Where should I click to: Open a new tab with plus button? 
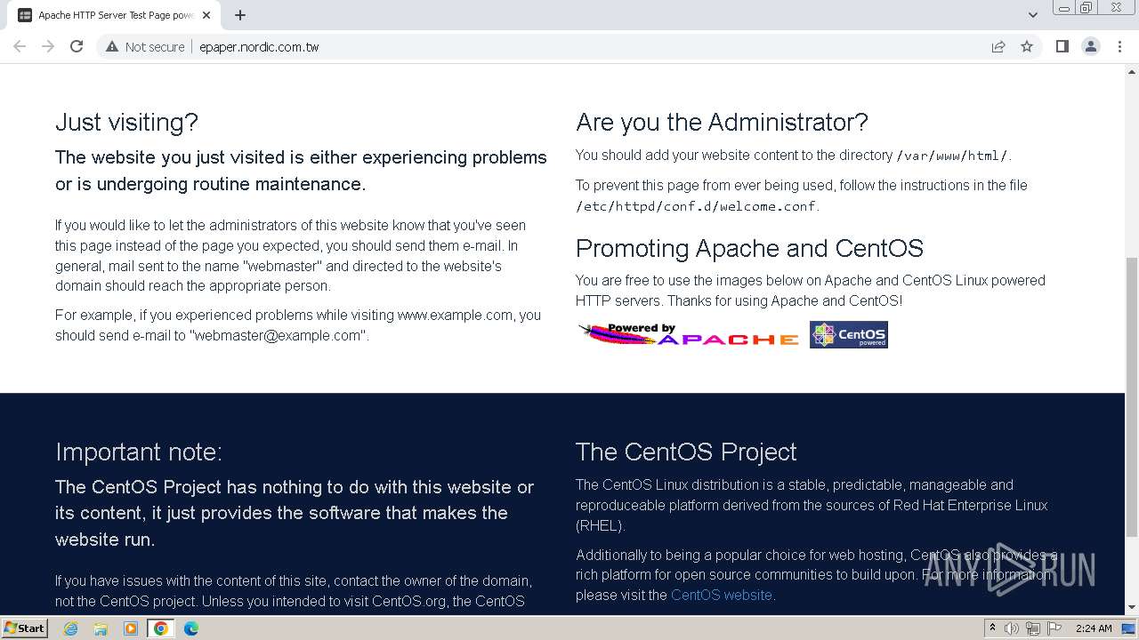click(x=240, y=15)
